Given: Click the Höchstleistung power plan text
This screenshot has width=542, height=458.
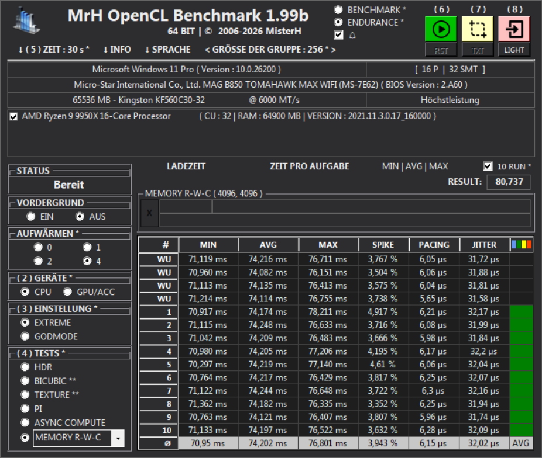Looking at the screenshot, I should click(450, 100).
